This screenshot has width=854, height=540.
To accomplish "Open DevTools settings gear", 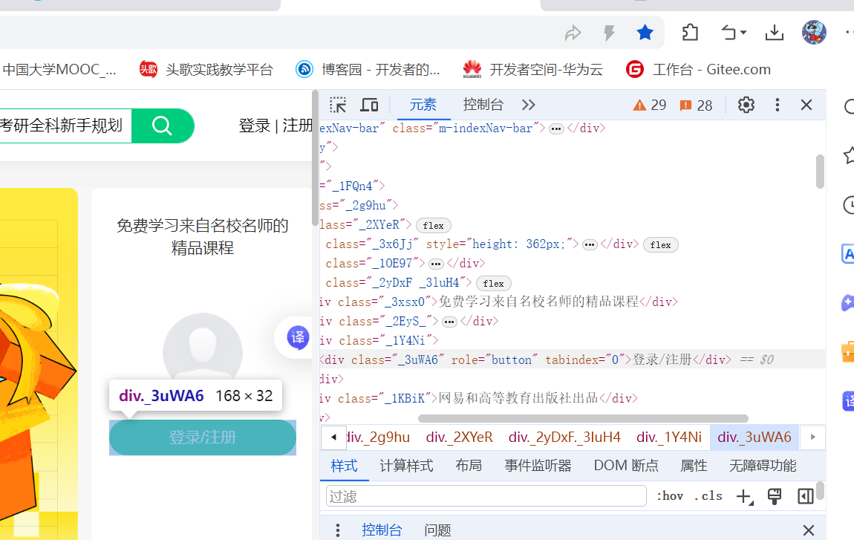I will click(746, 105).
